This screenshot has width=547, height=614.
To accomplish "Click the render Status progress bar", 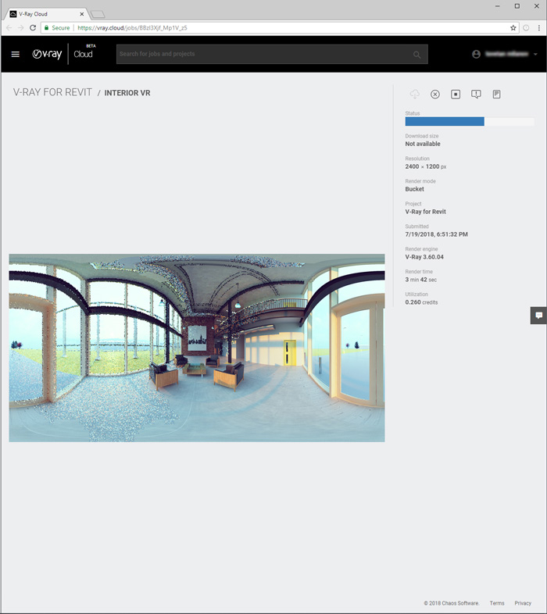I will [470, 122].
